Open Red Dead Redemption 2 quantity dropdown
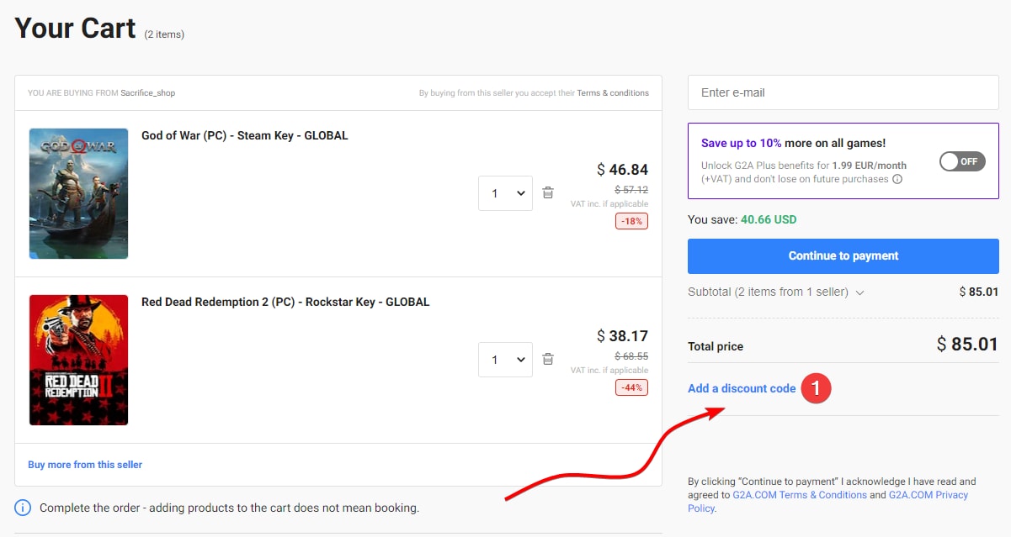The width and height of the screenshot is (1011, 537). point(505,360)
